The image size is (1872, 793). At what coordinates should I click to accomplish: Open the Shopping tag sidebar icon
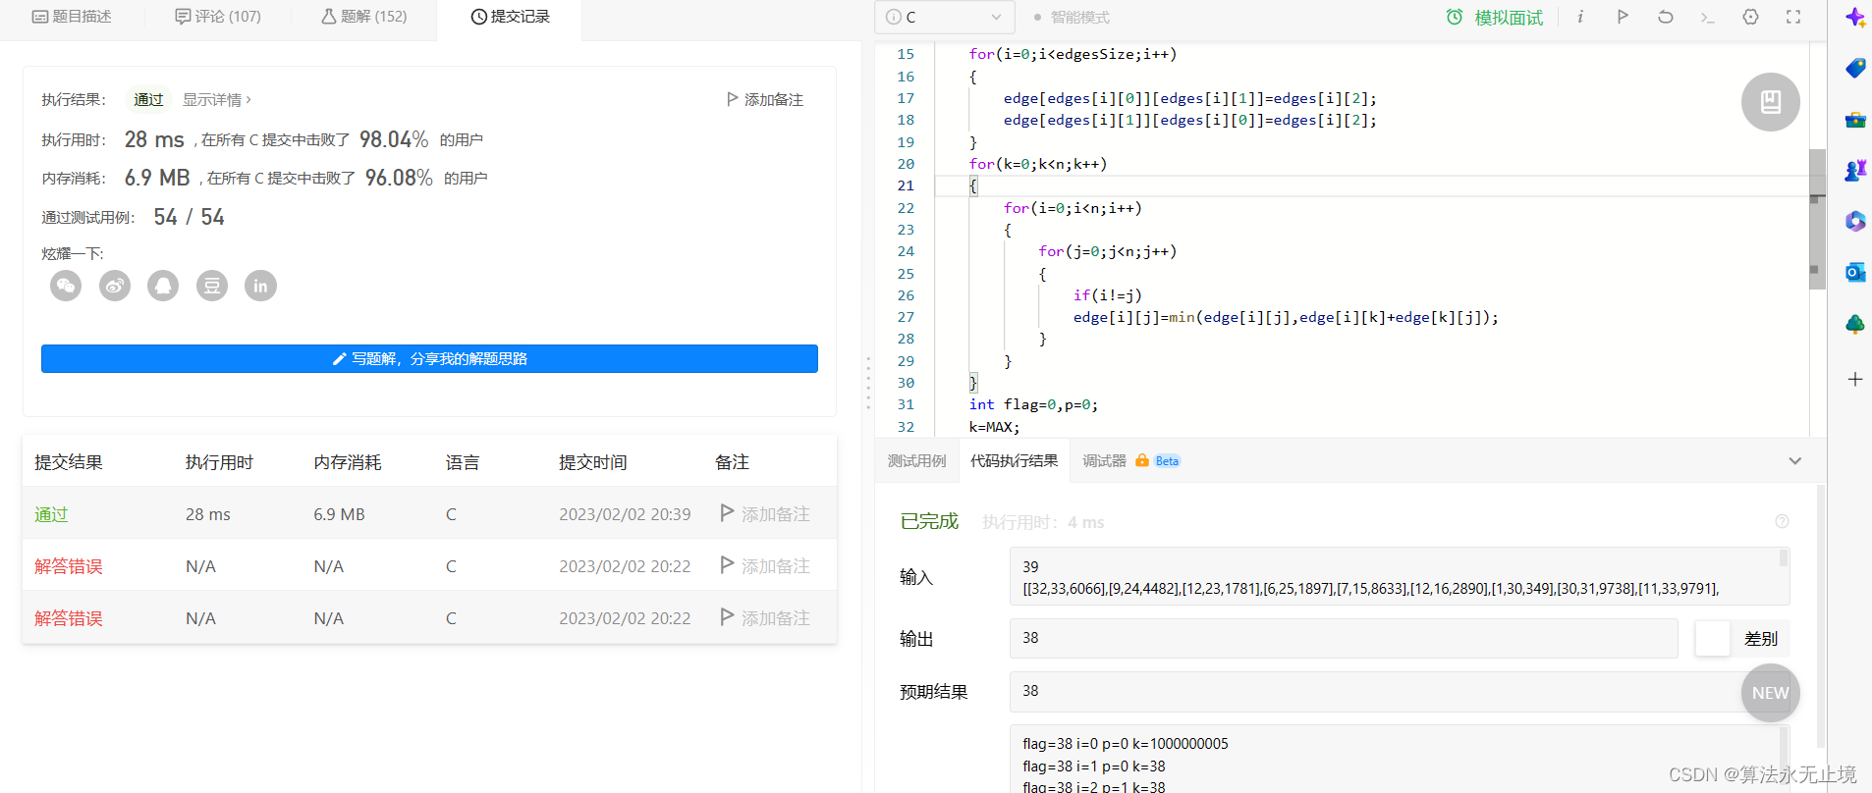[1855, 68]
